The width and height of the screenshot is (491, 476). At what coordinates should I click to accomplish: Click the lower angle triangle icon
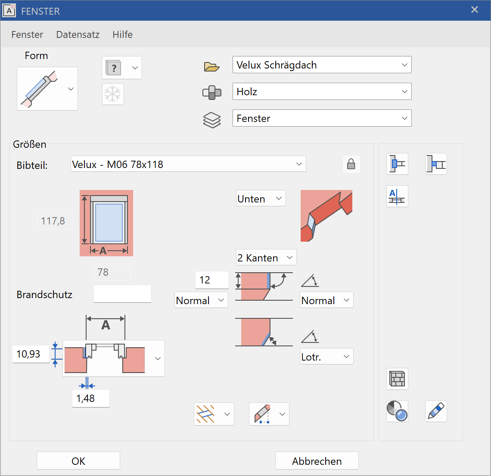[310, 336]
